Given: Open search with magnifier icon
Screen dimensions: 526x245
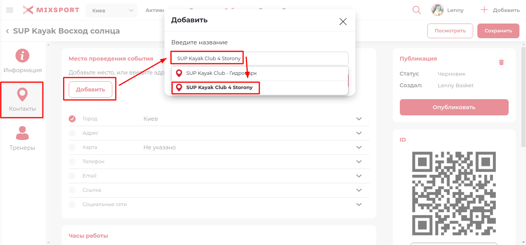Looking at the screenshot, I should [417, 10].
